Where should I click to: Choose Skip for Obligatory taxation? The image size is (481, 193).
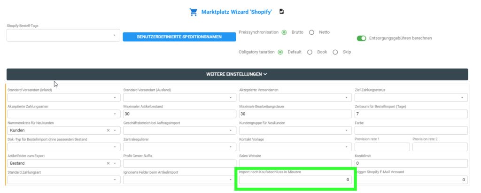point(335,52)
